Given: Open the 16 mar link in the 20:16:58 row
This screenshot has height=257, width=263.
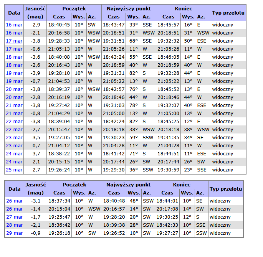Looking at the screenshot, I should 14,33.
